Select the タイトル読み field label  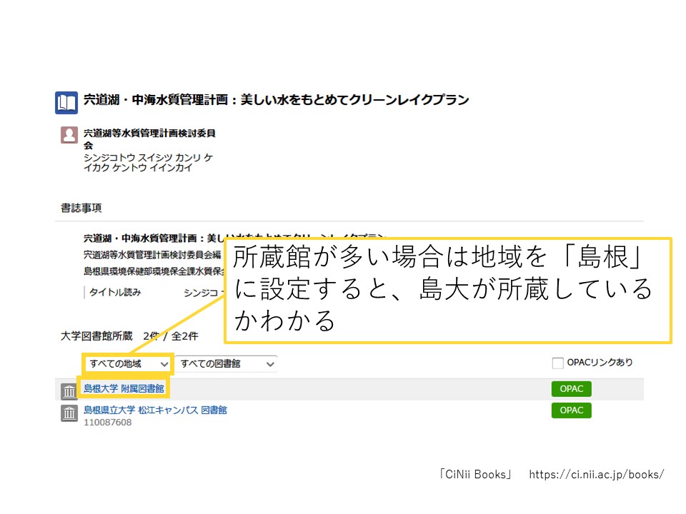coord(115,292)
